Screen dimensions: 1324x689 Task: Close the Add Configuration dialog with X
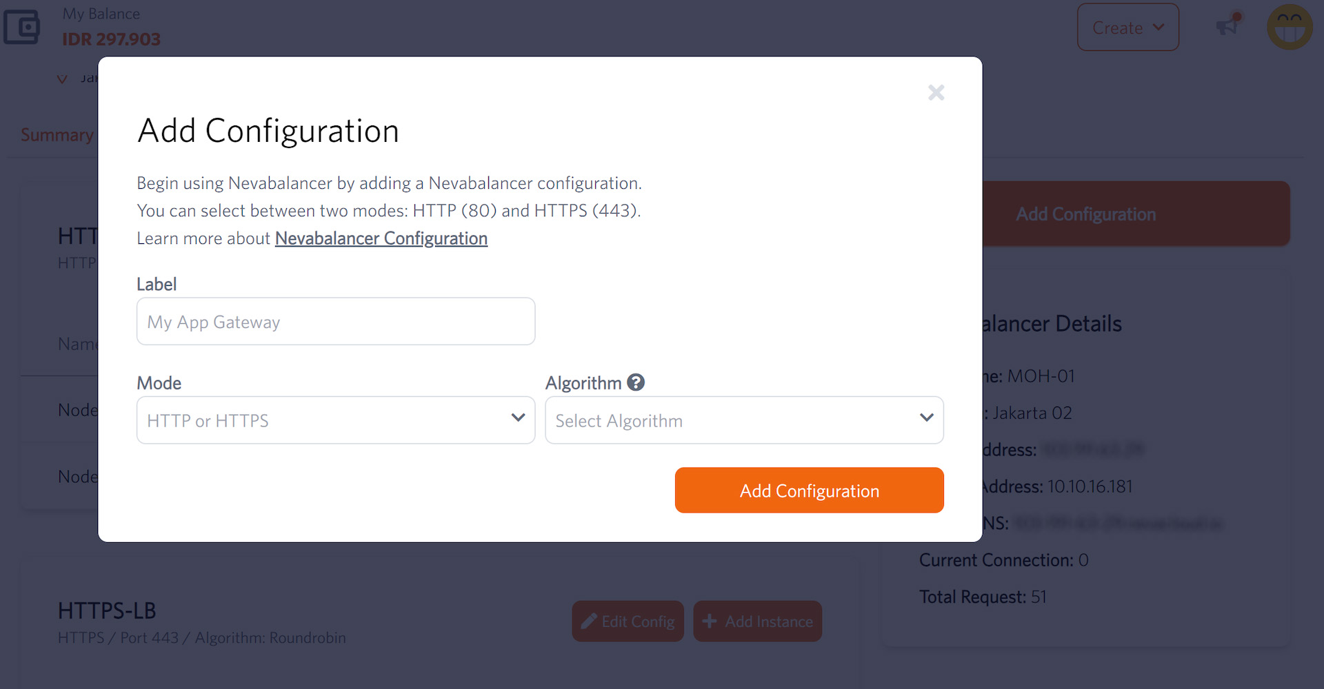click(936, 92)
